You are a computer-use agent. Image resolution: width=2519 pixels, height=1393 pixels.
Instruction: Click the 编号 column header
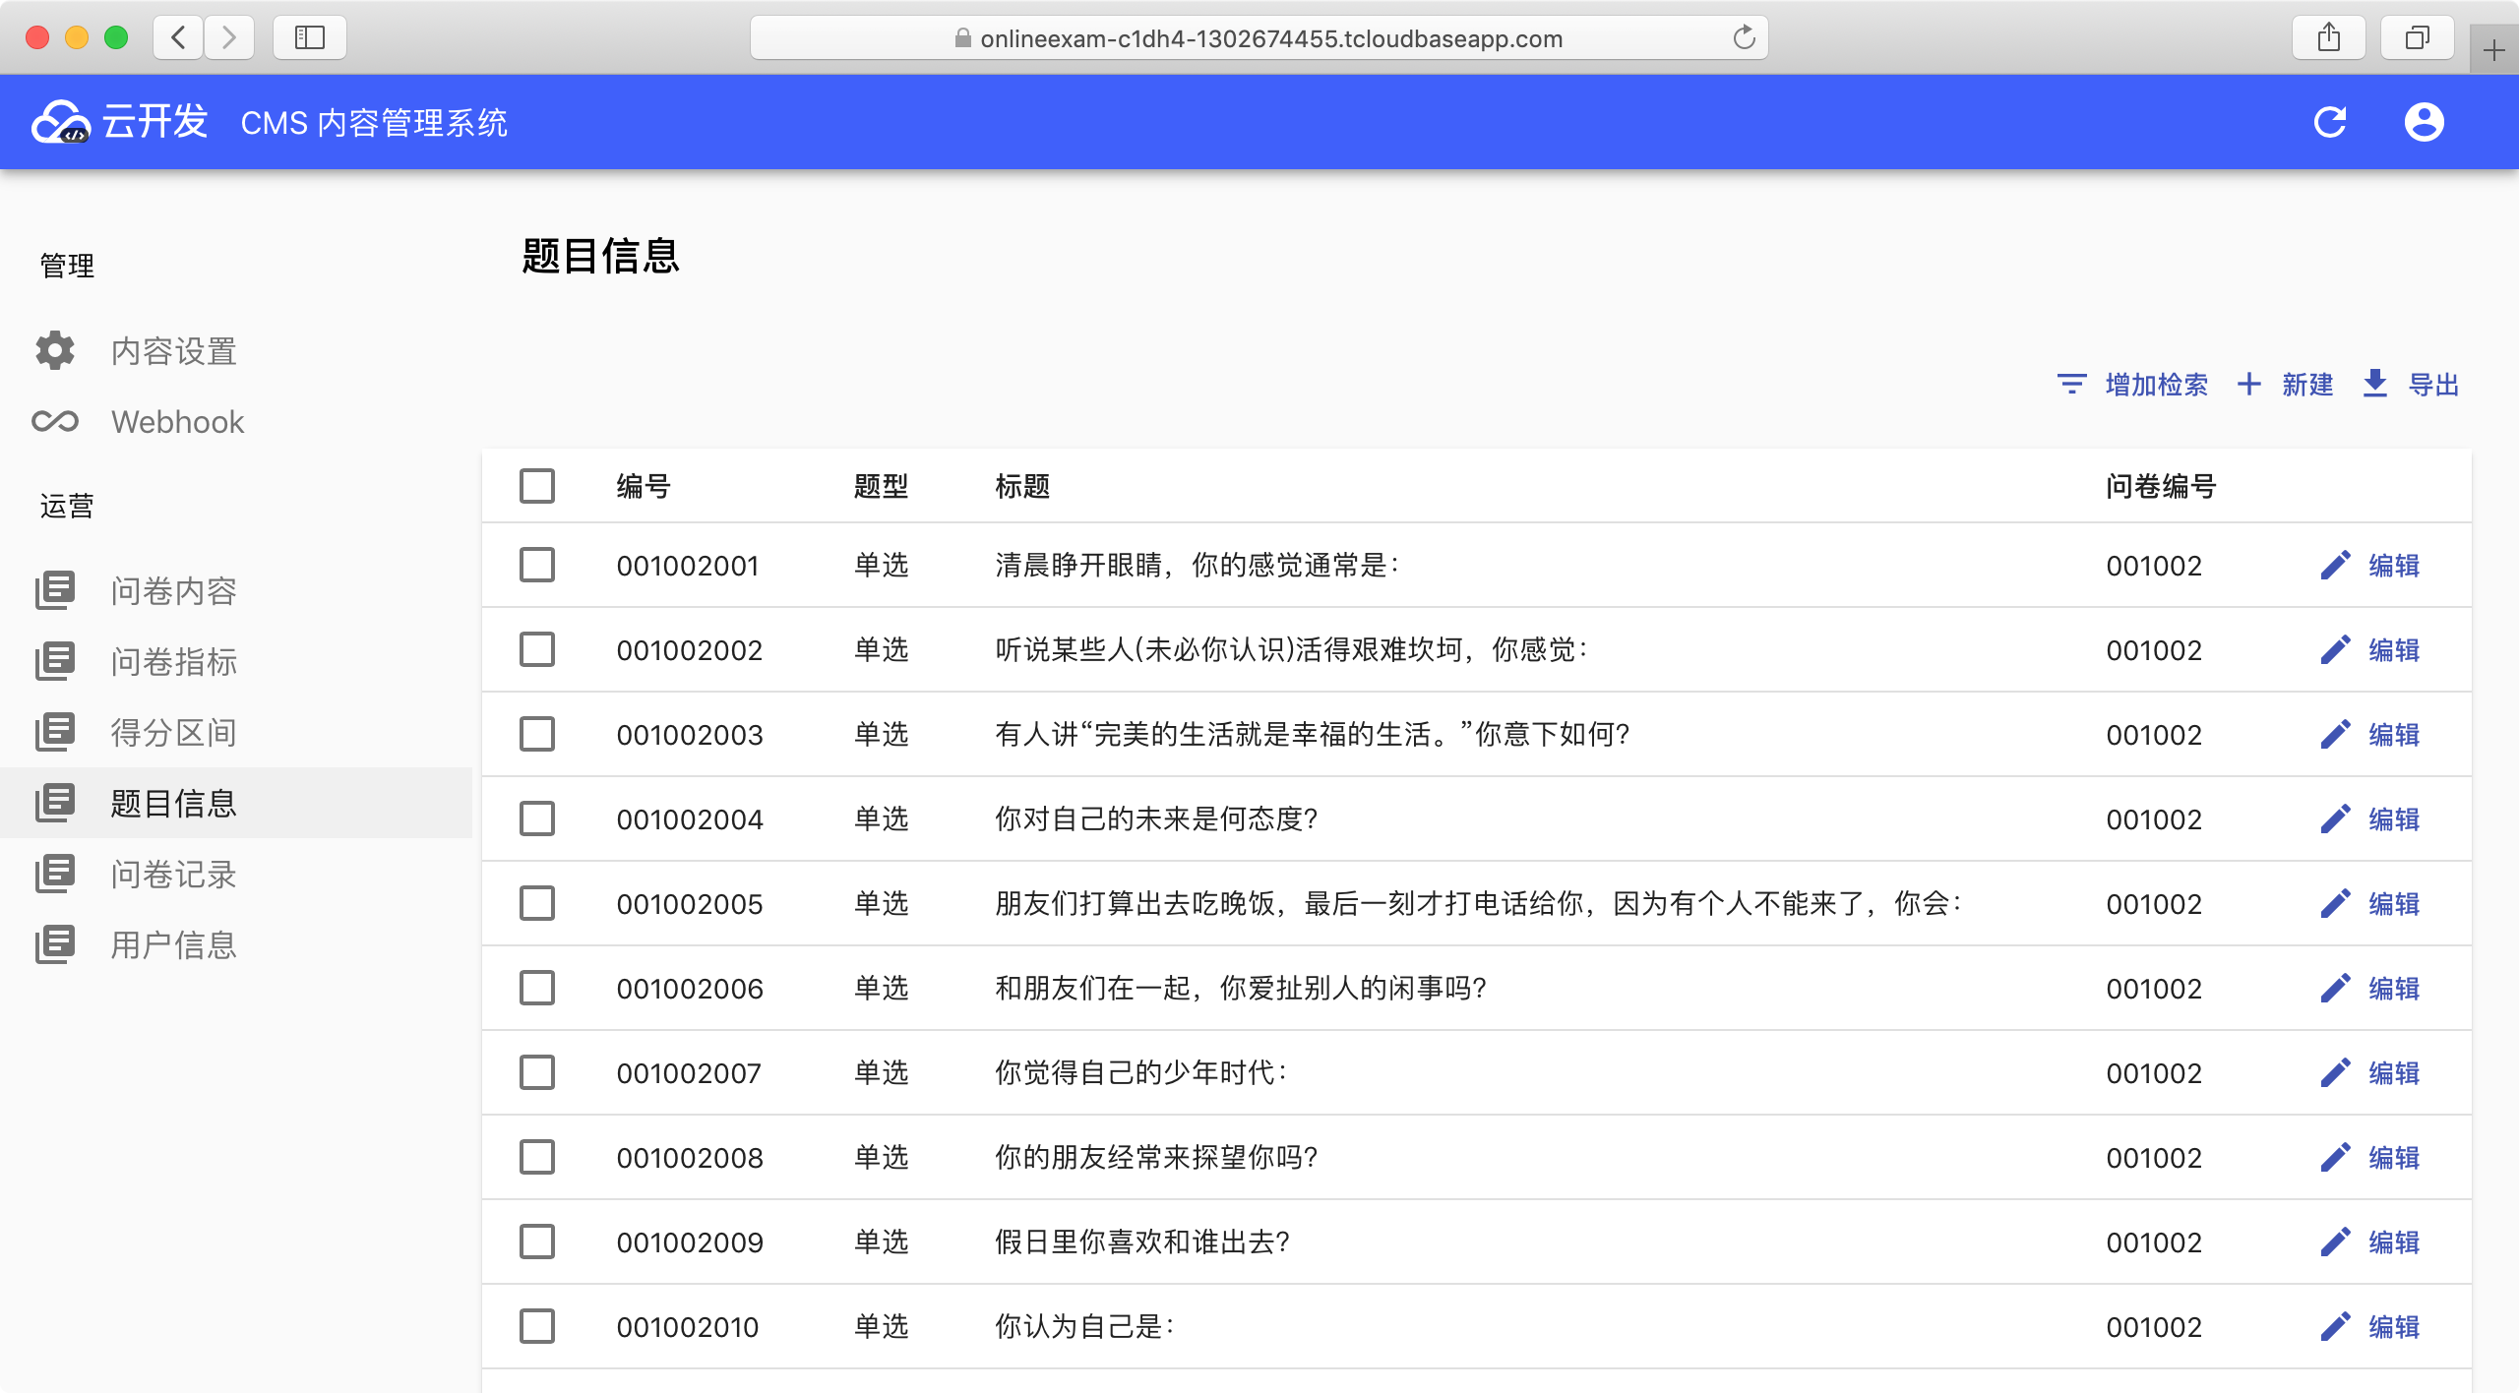point(644,486)
